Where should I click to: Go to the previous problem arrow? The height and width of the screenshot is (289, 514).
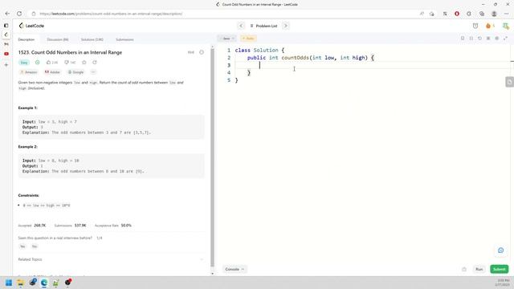(241, 26)
